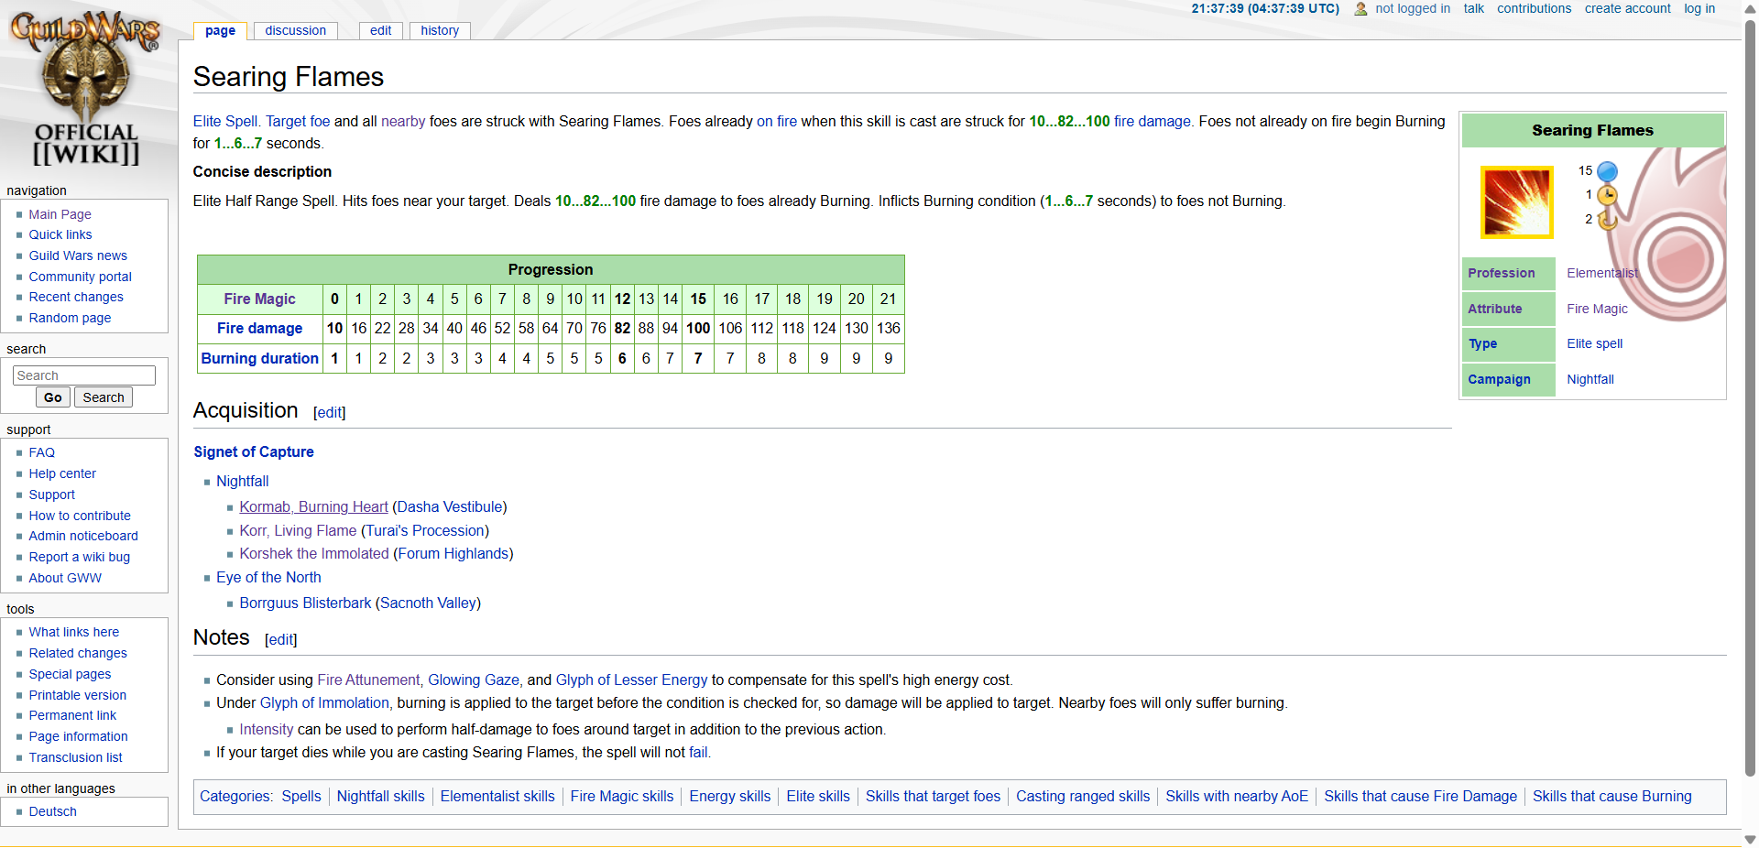
Task: Click Related changes tool
Action: pos(78,653)
